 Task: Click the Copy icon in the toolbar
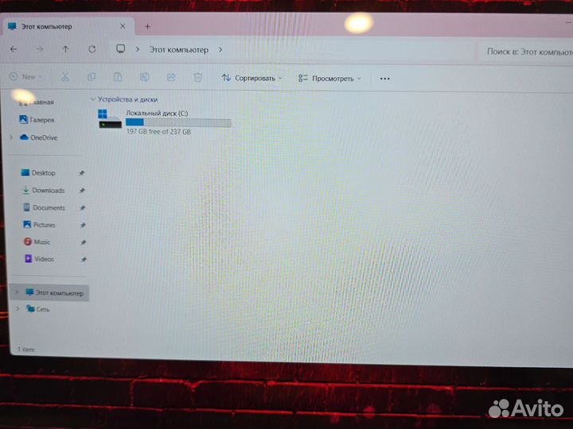tap(92, 77)
